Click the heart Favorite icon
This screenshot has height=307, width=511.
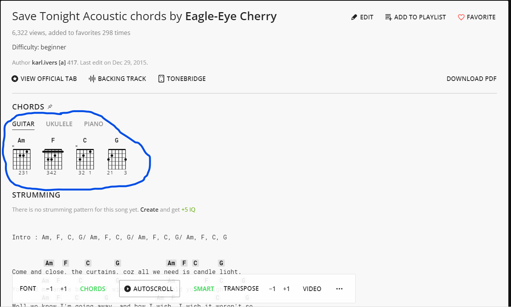tap(461, 17)
